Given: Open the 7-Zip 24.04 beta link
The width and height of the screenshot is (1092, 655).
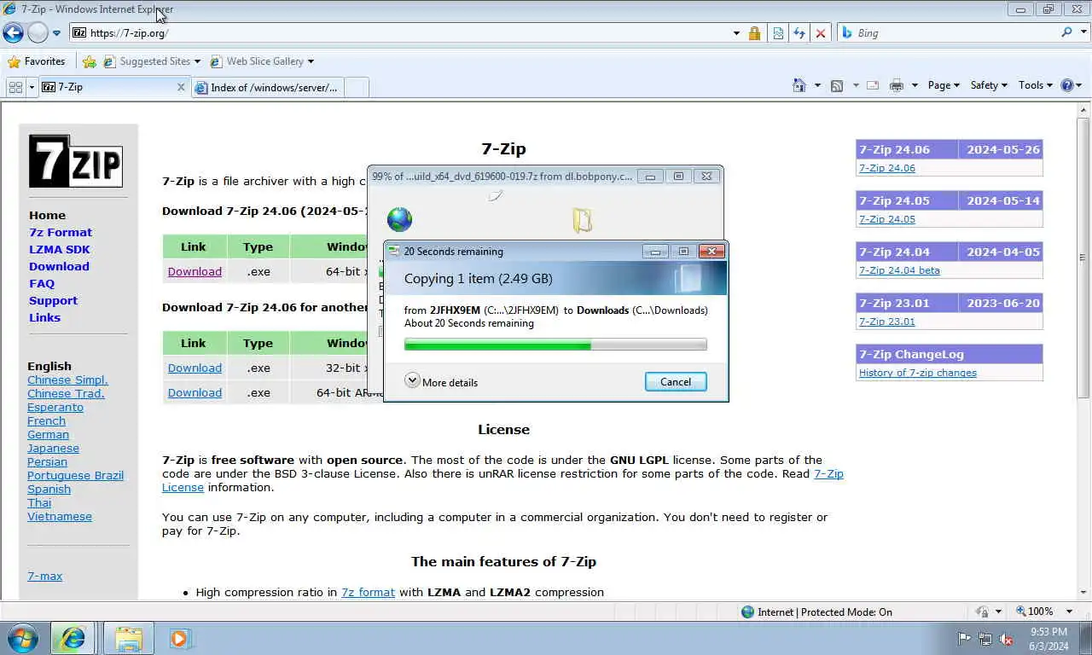Looking at the screenshot, I should (x=899, y=270).
